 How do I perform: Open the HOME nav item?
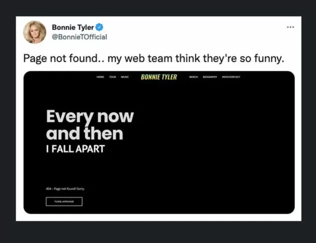coord(100,77)
